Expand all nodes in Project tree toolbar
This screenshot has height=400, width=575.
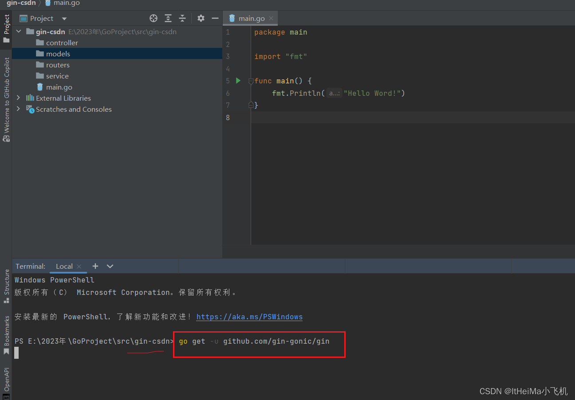click(x=168, y=18)
